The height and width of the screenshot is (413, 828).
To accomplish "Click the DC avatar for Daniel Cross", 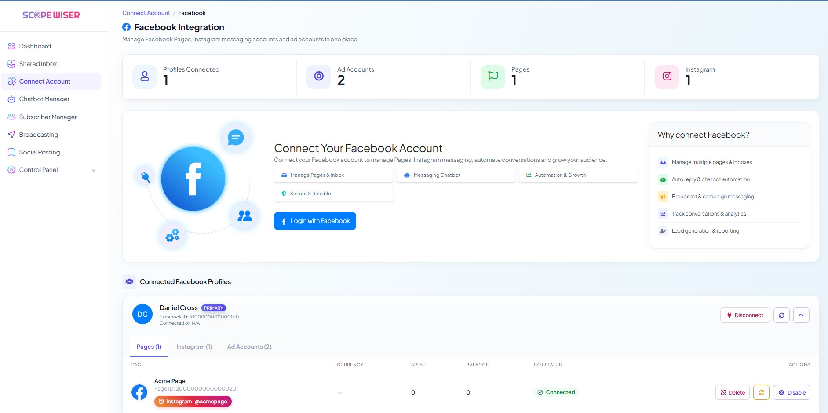I will point(142,314).
